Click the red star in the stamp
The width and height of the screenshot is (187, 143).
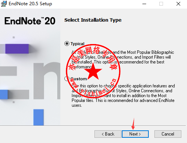(x=93, y=71)
